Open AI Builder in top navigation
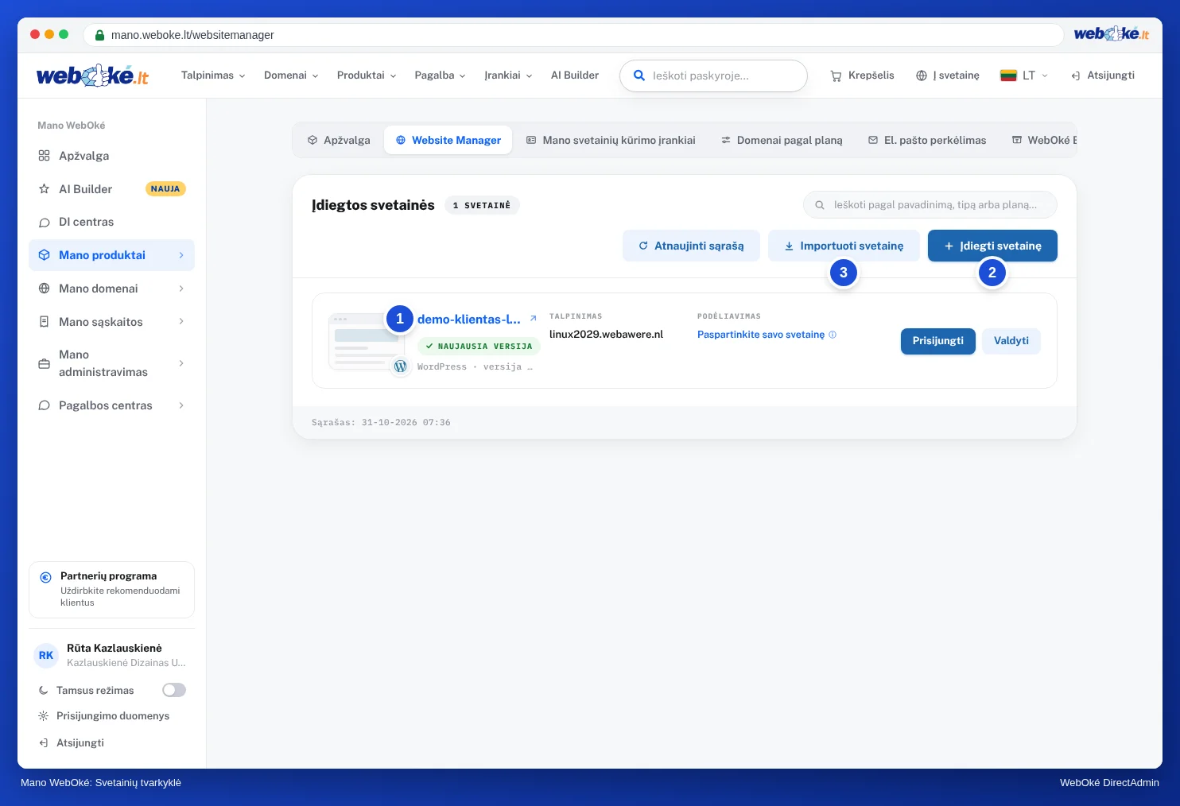The image size is (1180, 806). [575, 76]
